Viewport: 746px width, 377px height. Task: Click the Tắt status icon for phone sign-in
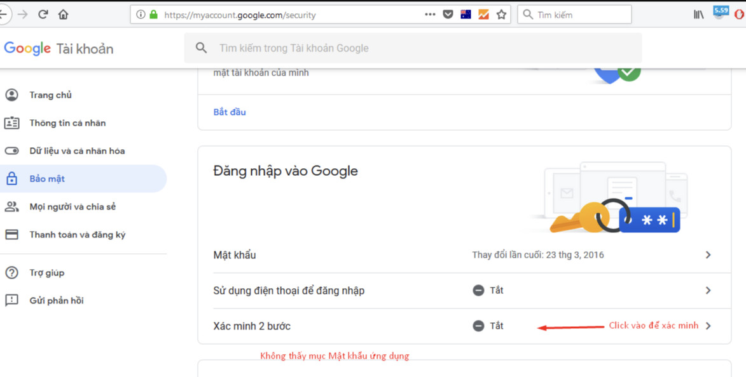click(478, 290)
